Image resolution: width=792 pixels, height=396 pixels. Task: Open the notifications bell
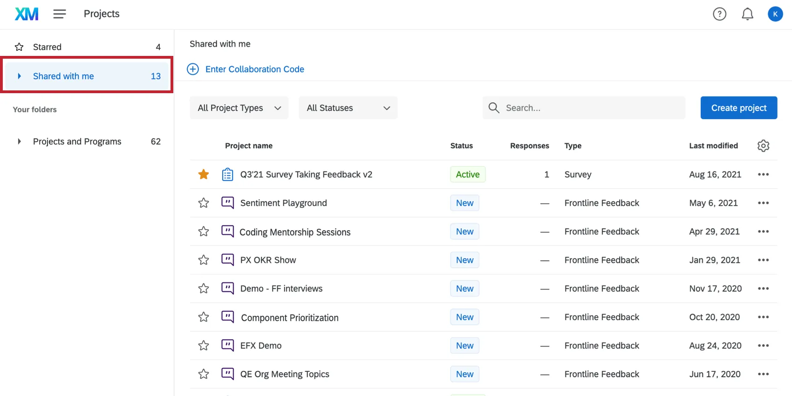click(x=747, y=14)
